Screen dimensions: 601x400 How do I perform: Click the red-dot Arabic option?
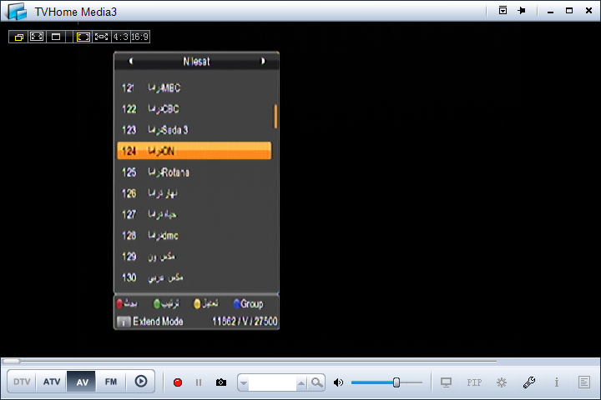(x=127, y=303)
